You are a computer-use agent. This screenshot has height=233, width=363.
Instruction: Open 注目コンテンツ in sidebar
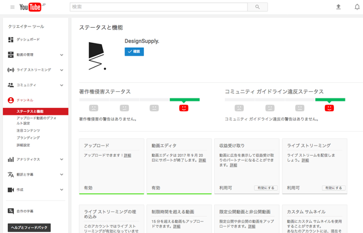click(x=28, y=130)
